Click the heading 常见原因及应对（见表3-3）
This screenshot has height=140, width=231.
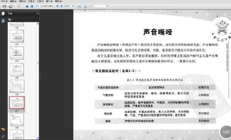pyautogui.click(x=116, y=71)
